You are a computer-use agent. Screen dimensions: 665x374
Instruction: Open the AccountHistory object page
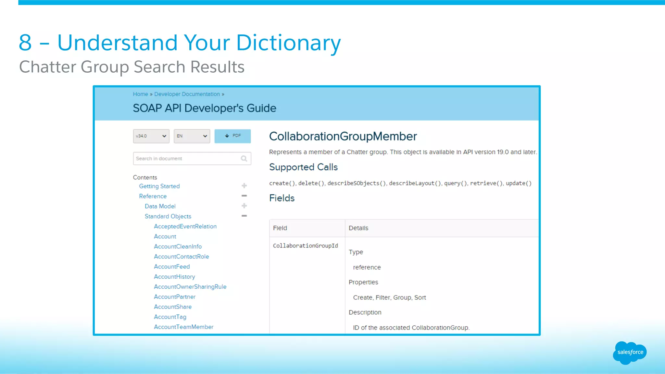click(174, 277)
